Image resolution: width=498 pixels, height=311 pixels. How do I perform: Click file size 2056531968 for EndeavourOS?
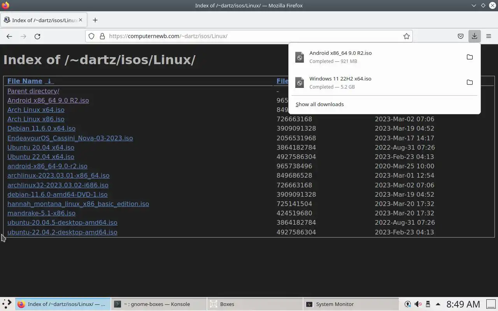[296, 138]
